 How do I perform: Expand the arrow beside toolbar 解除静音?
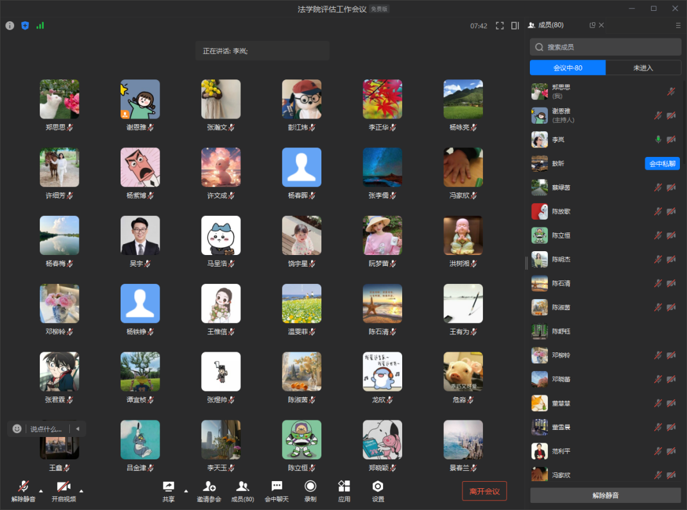pyautogui.click(x=41, y=491)
